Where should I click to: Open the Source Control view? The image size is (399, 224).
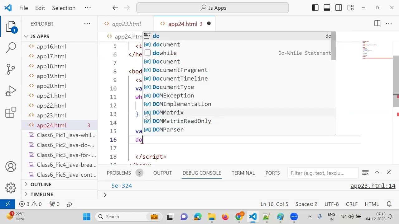[11, 69]
